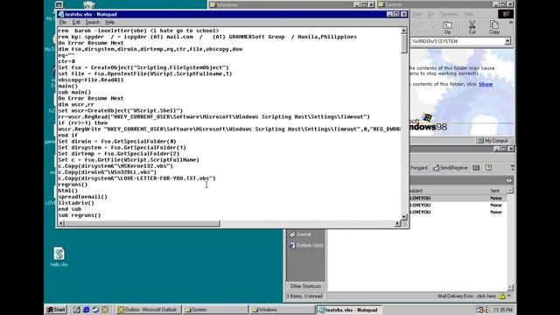Click Internet Explorer quick launch icon

(x=86, y=310)
